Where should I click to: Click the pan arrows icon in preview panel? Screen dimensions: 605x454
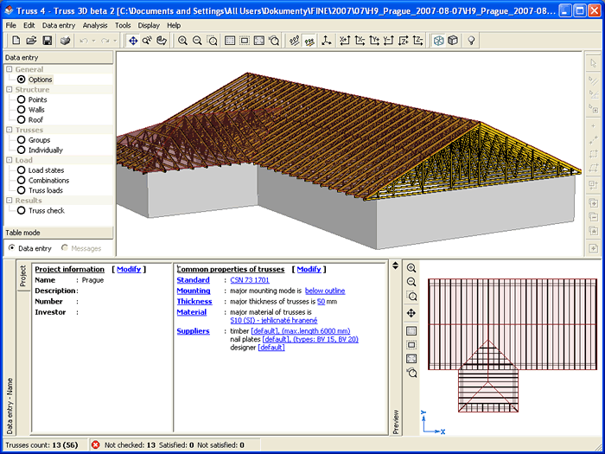point(411,313)
